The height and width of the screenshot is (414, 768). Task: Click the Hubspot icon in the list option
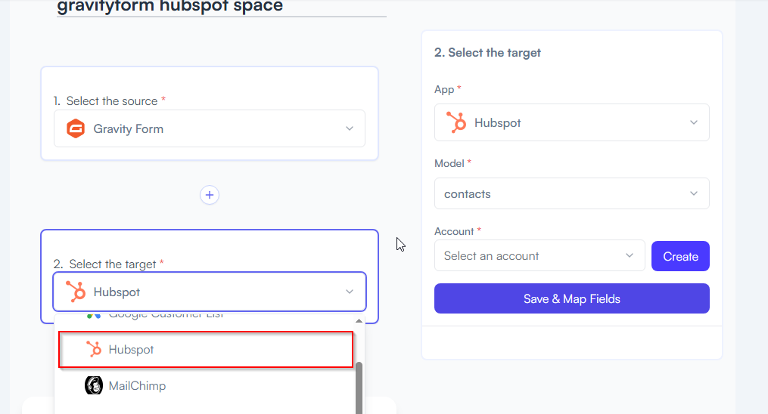pyautogui.click(x=94, y=350)
